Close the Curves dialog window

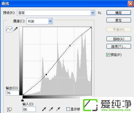click(130, 4)
